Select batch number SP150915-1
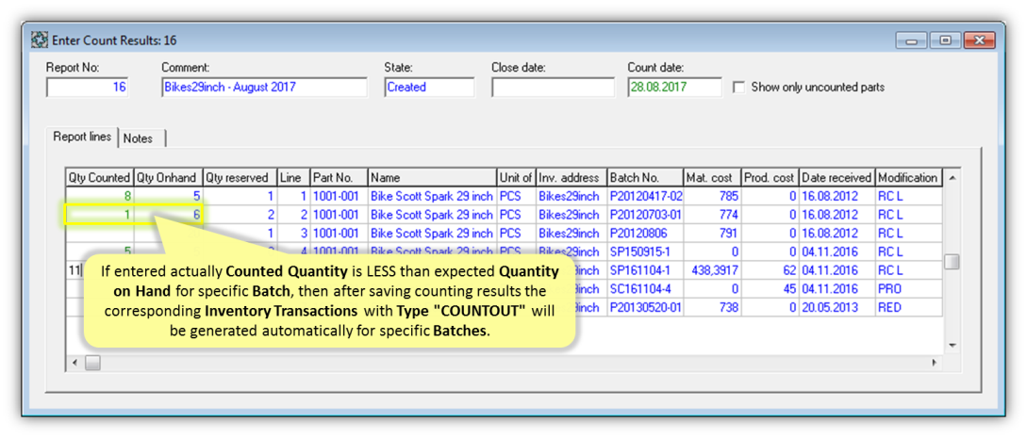1027x438 pixels. coord(645,251)
